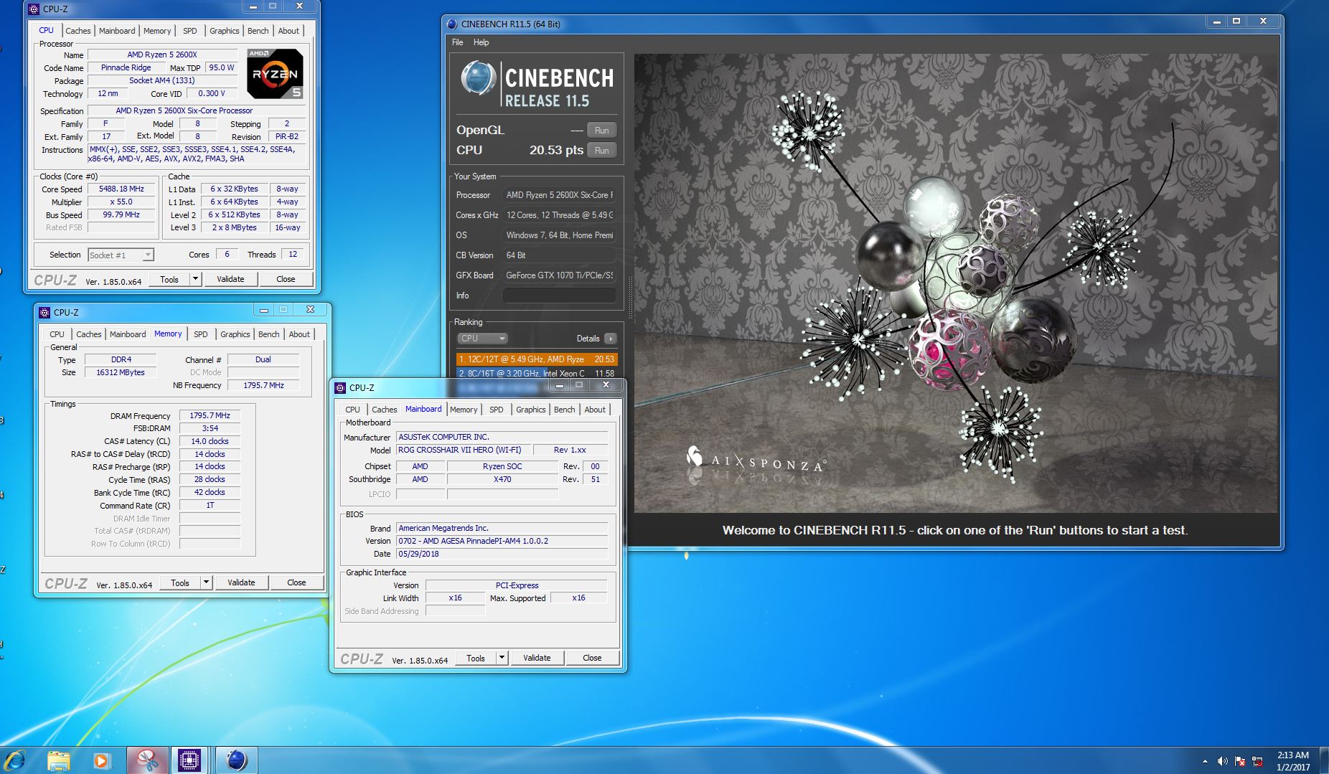Switch to CPU-Z taskbar icon
Viewport: 1329px width, 774px height.
(189, 760)
